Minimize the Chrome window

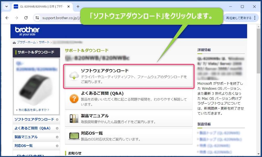(x=230, y=7)
